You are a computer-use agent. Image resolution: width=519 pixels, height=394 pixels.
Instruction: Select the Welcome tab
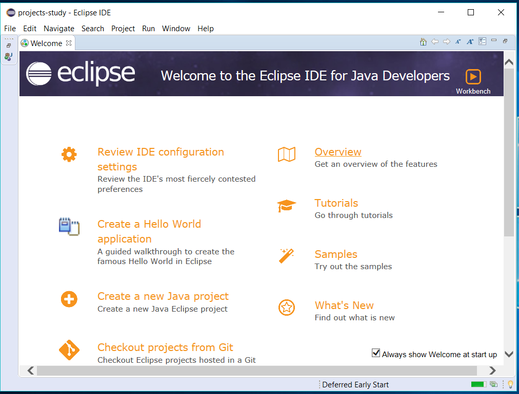pyautogui.click(x=46, y=43)
